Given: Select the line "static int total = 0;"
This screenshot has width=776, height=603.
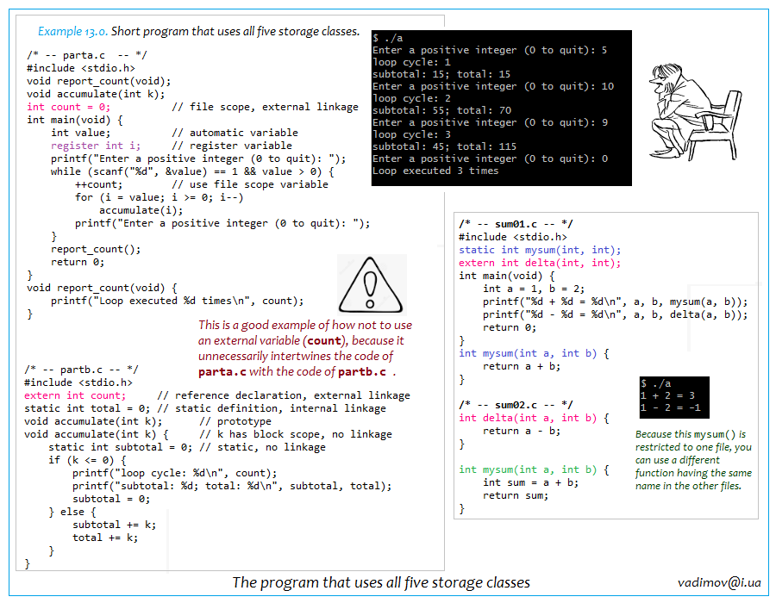Looking at the screenshot, I should [x=86, y=408].
